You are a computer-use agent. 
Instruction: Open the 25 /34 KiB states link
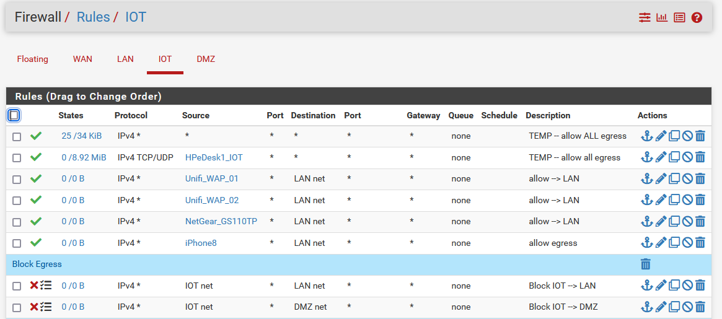[x=82, y=136]
